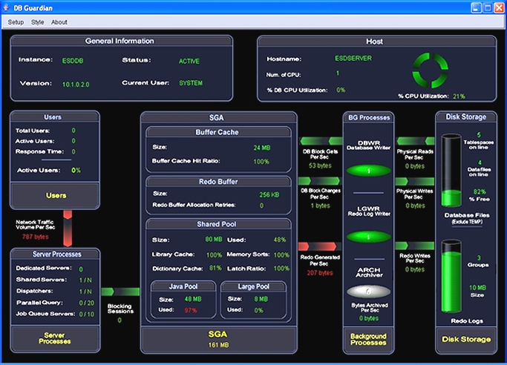
Task: Open the Setup menu
Action: click(16, 22)
